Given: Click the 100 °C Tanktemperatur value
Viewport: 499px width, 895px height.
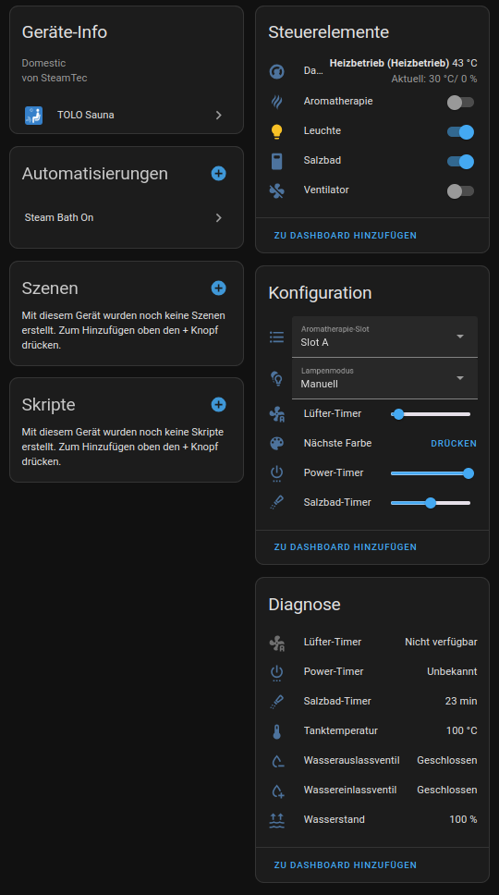Looking at the screenshot, I should pos(461,730).
